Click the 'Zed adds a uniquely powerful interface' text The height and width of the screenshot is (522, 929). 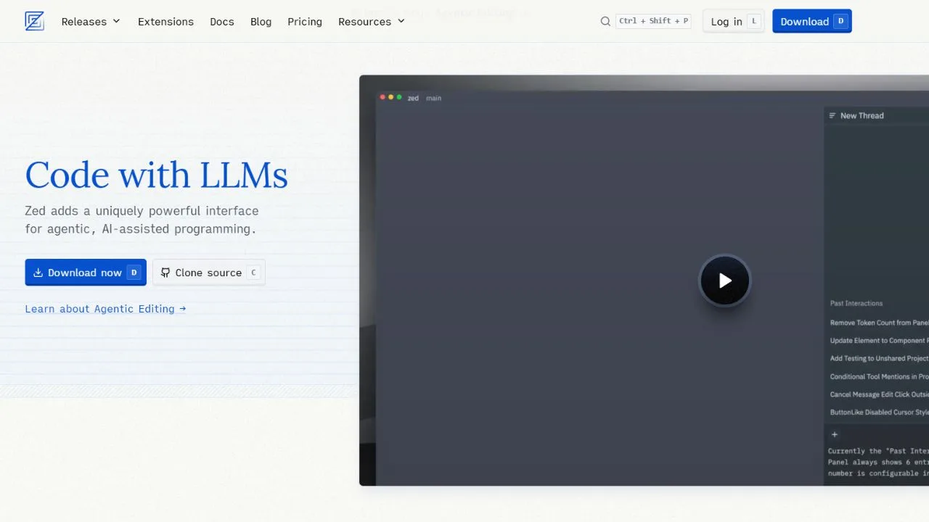(142, 220)
